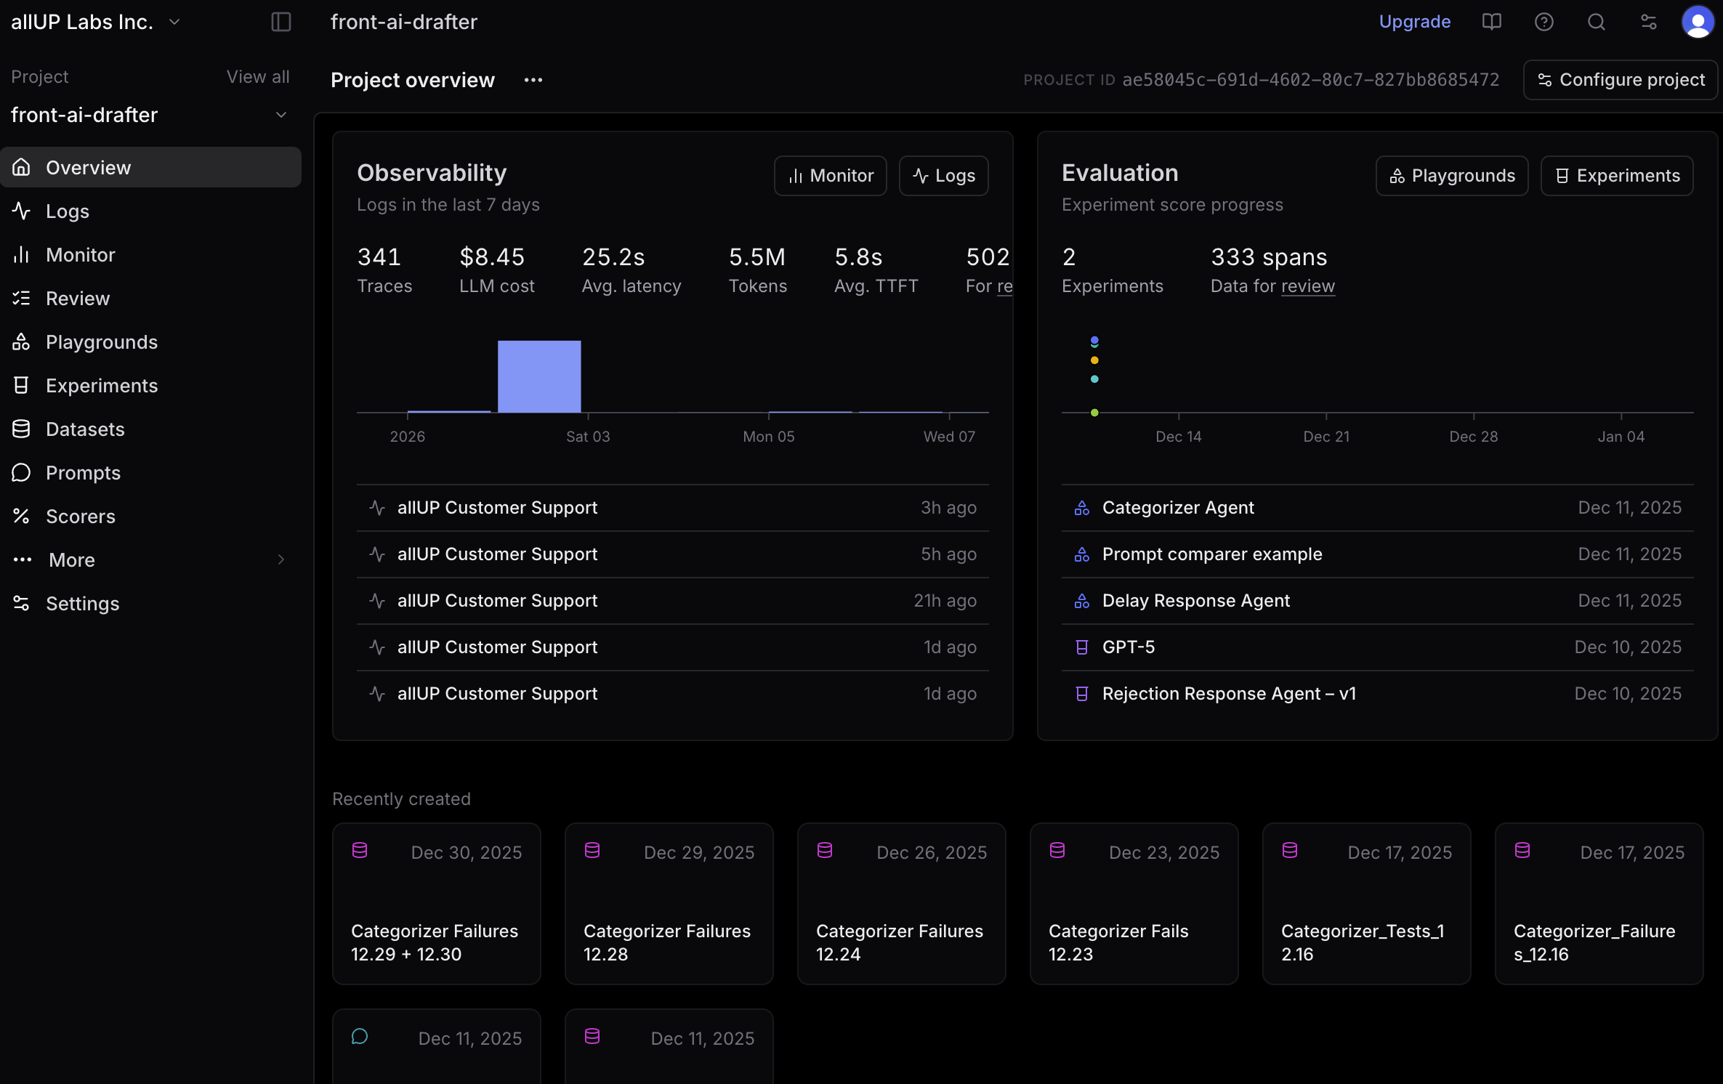Select Prompts in the sidebar
Image resolution: width=1723 pixels, height=1084 pixels.
pos(83,472)
